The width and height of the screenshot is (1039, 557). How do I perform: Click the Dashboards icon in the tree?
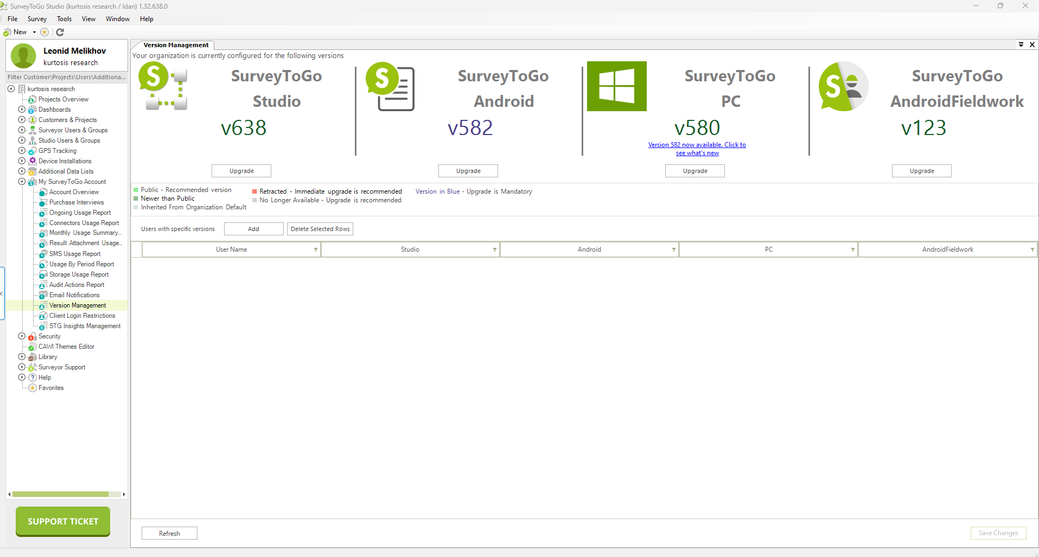pyautogui.click(x=33, y=110)
